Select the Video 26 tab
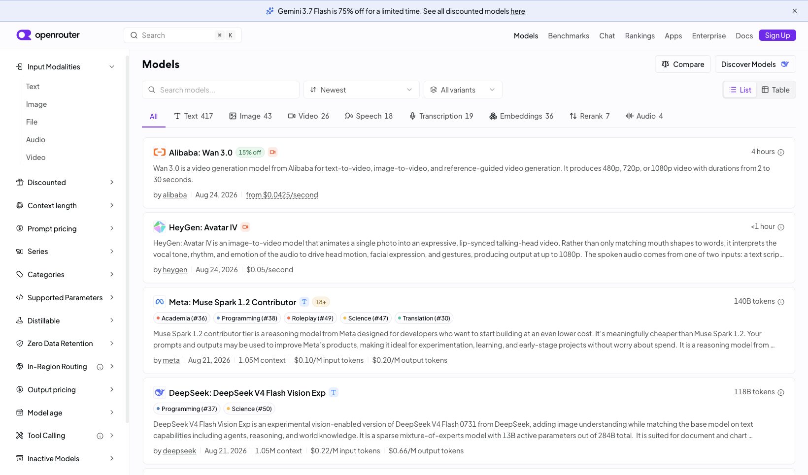Image resolution: width=808 pixels, height=475 pixels. coord(308,116)
